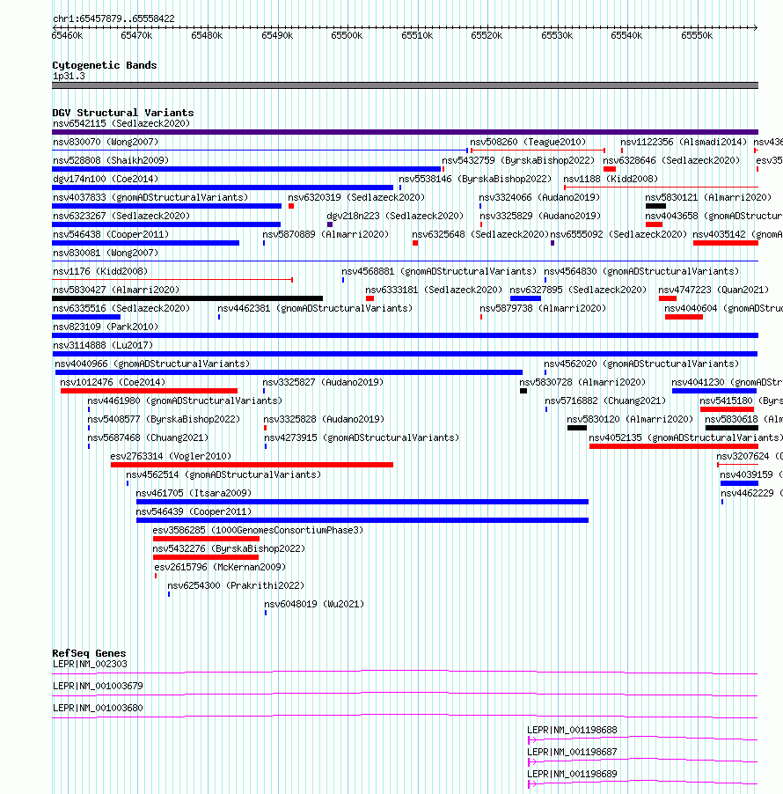Click nsv4461980 gnomAD variant label
783x794 pixels.
185,401
